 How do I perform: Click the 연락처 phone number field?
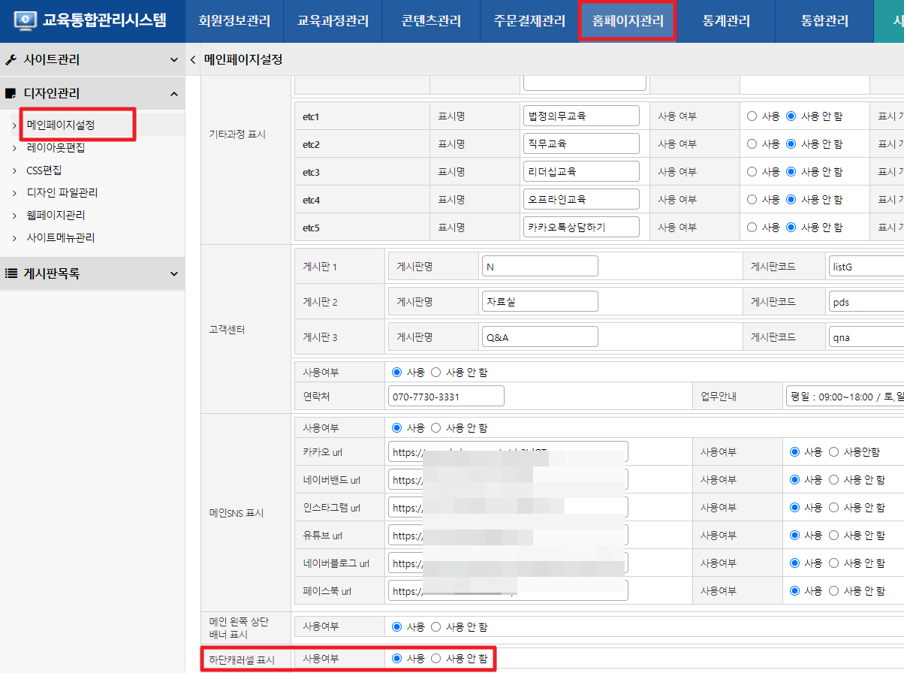click(x=446, y=396)
